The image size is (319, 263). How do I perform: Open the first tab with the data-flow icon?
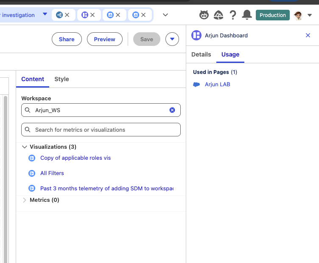pyautogui.click(x=59, y=15)
